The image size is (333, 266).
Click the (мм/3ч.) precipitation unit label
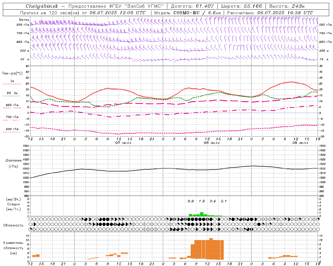point(14,199)
